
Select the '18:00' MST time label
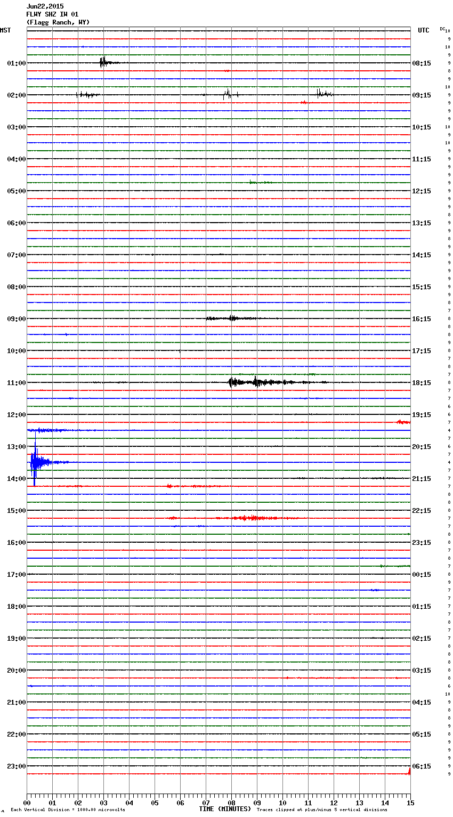pos(17,607)
